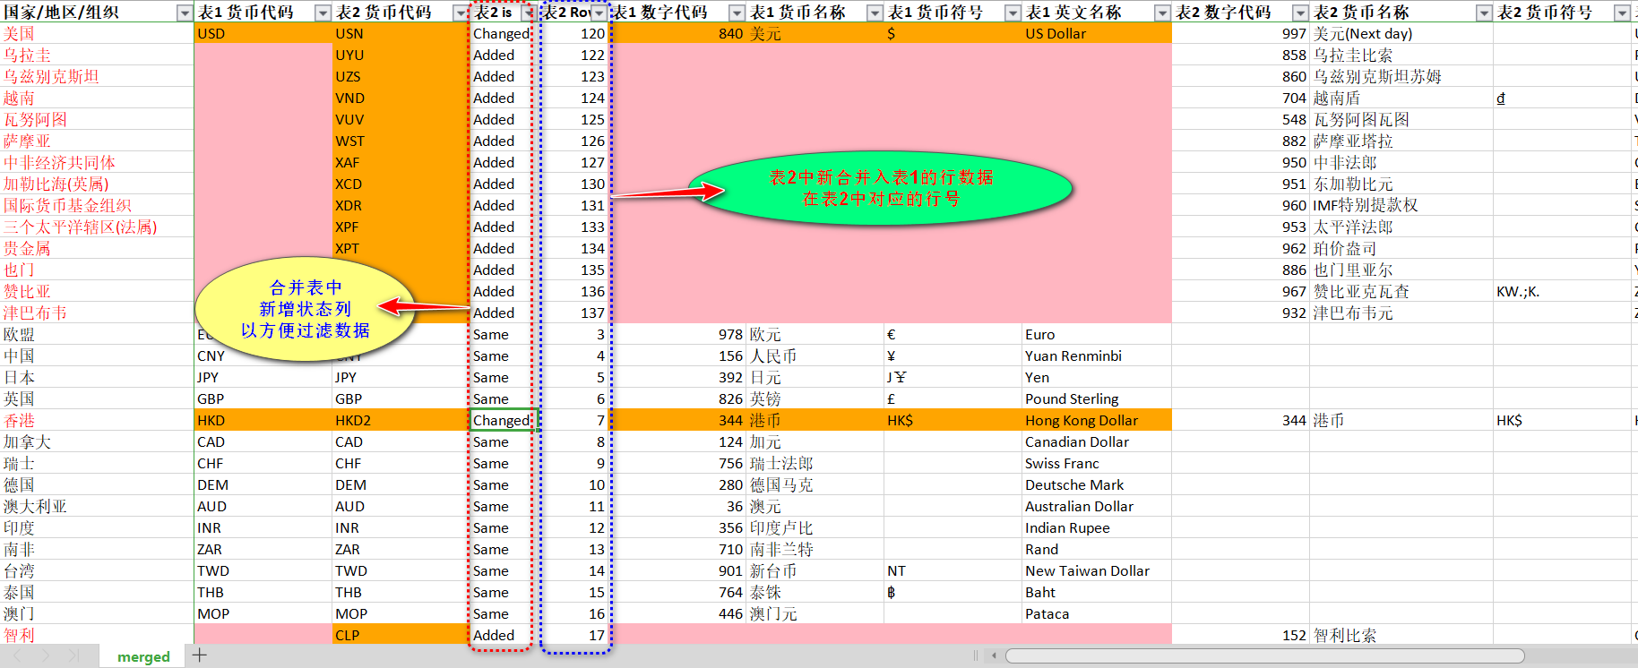Switch to the merged sheet tab
The height and width of the screenshot is (668, 1638).
[x=143, y=656]
